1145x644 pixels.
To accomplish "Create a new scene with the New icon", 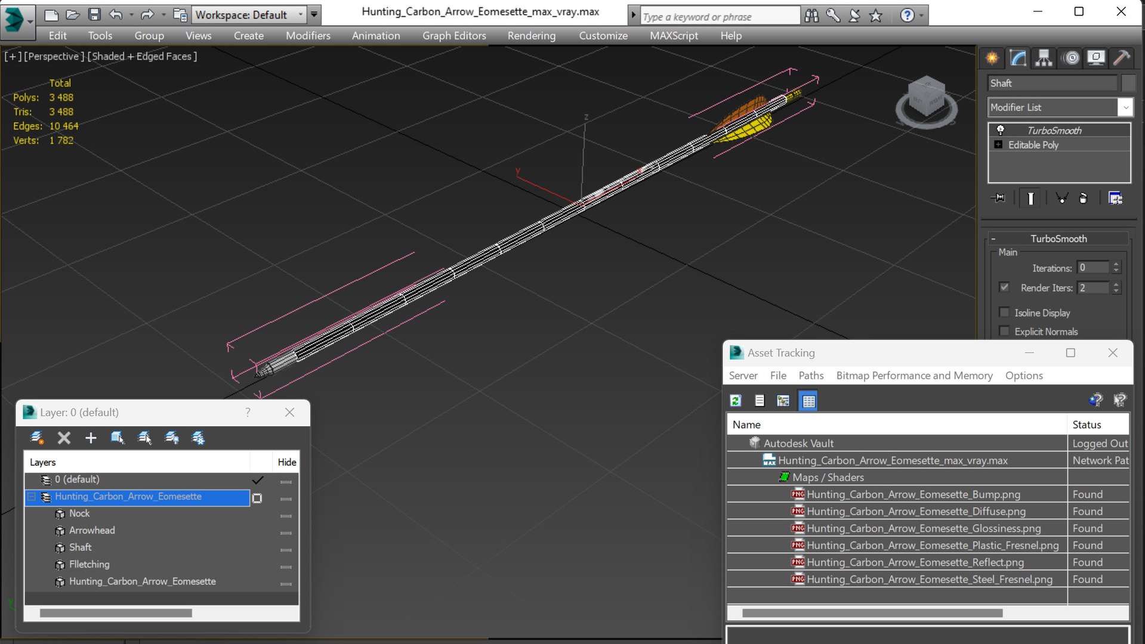I will [x=51, y=15].
